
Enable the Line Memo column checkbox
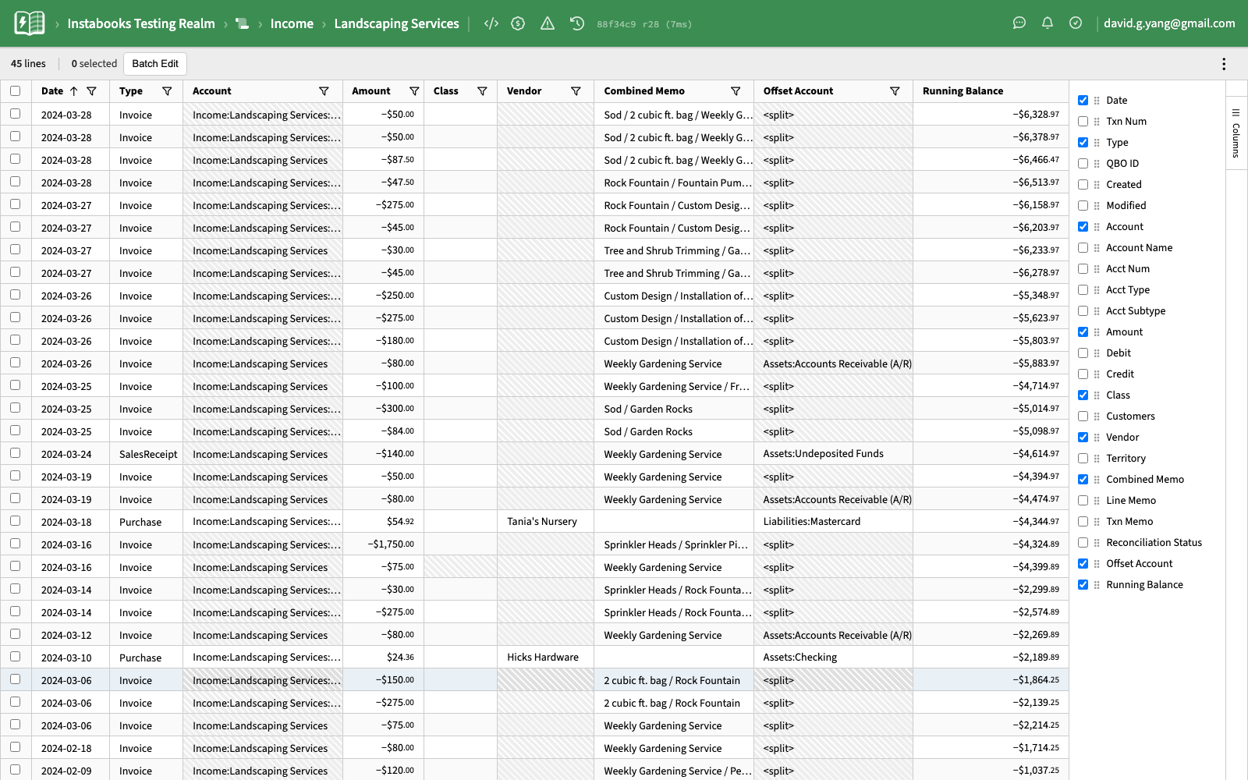(1083, 501)
